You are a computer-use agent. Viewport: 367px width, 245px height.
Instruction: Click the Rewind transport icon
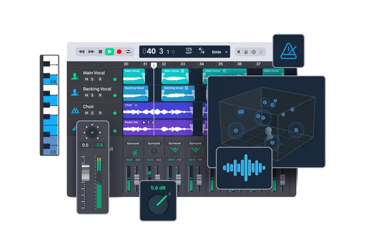82,51
